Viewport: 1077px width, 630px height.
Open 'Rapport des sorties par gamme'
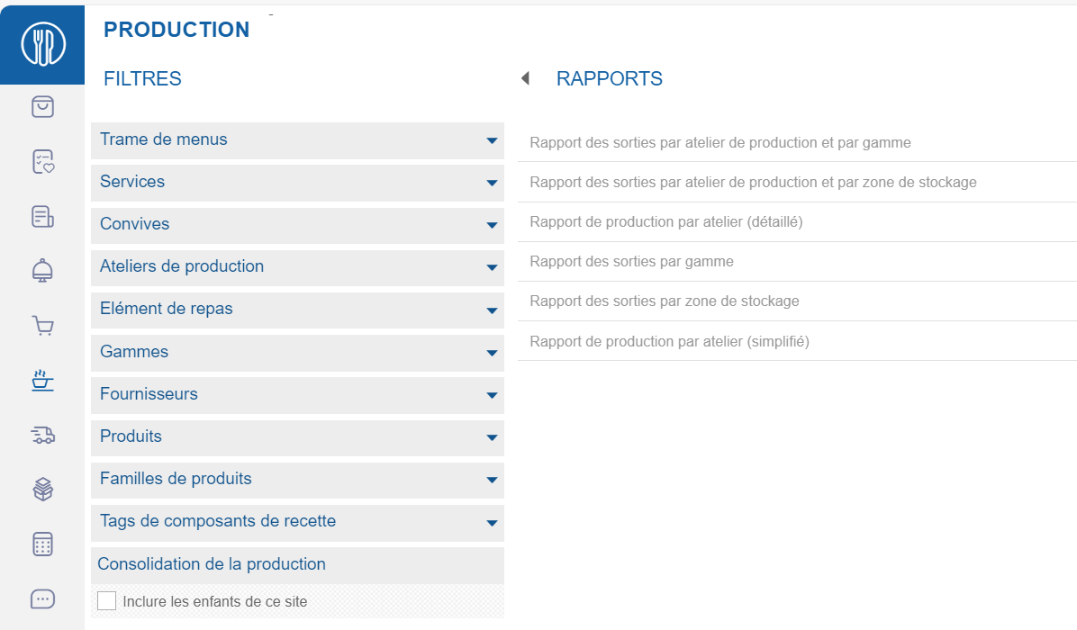pyautogui.click(x=631, y=262)
